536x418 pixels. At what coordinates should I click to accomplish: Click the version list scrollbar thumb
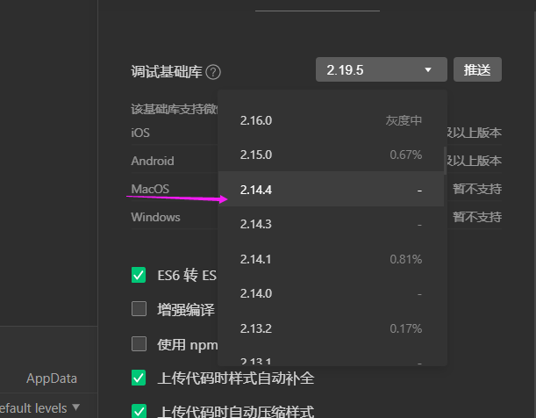[445, 161]
